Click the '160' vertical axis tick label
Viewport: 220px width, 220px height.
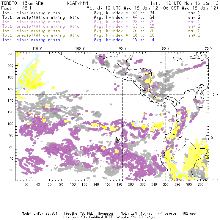[10, 89]
